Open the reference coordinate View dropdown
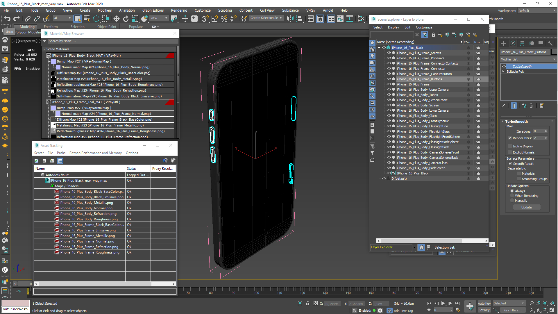This screenshot has height=314, width=558. [159, 18]
